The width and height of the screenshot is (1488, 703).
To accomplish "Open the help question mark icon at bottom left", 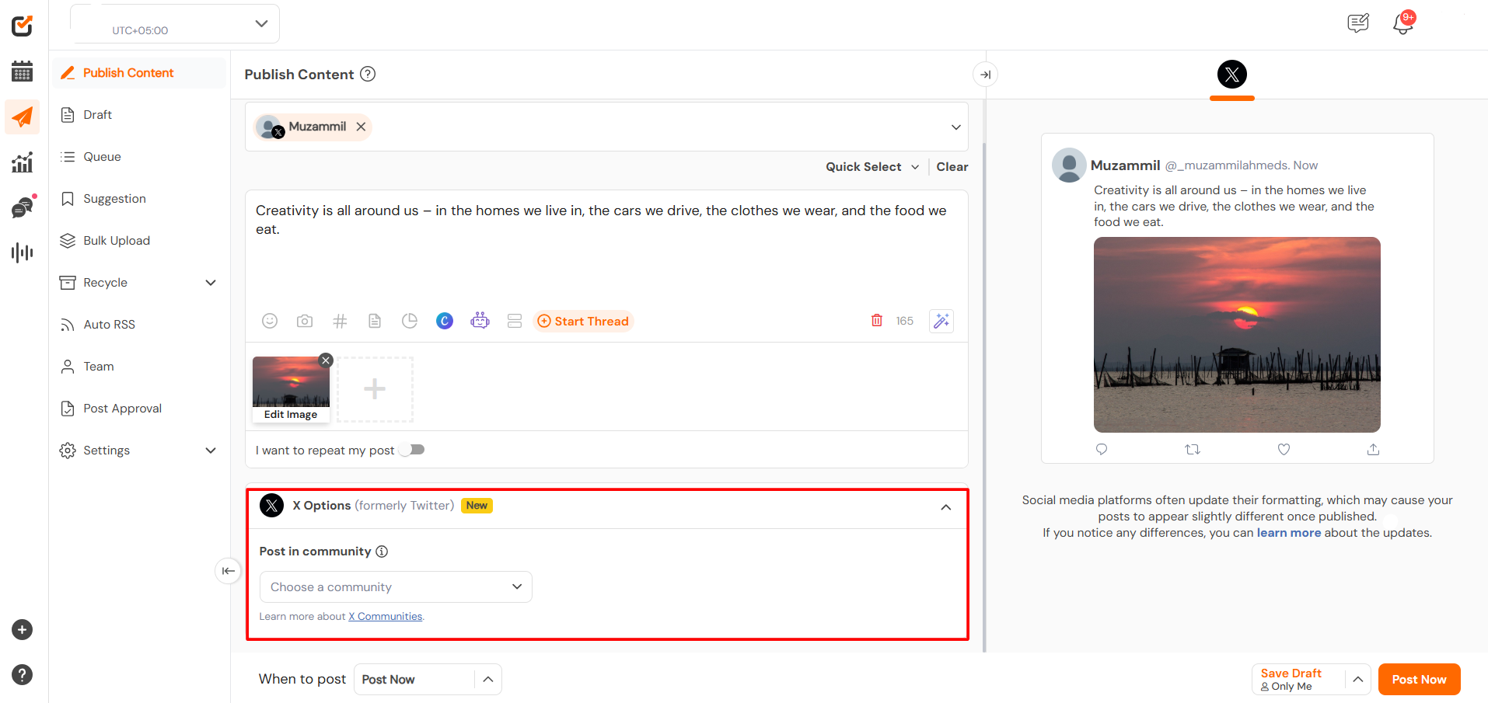I will [x=22, y=675].
